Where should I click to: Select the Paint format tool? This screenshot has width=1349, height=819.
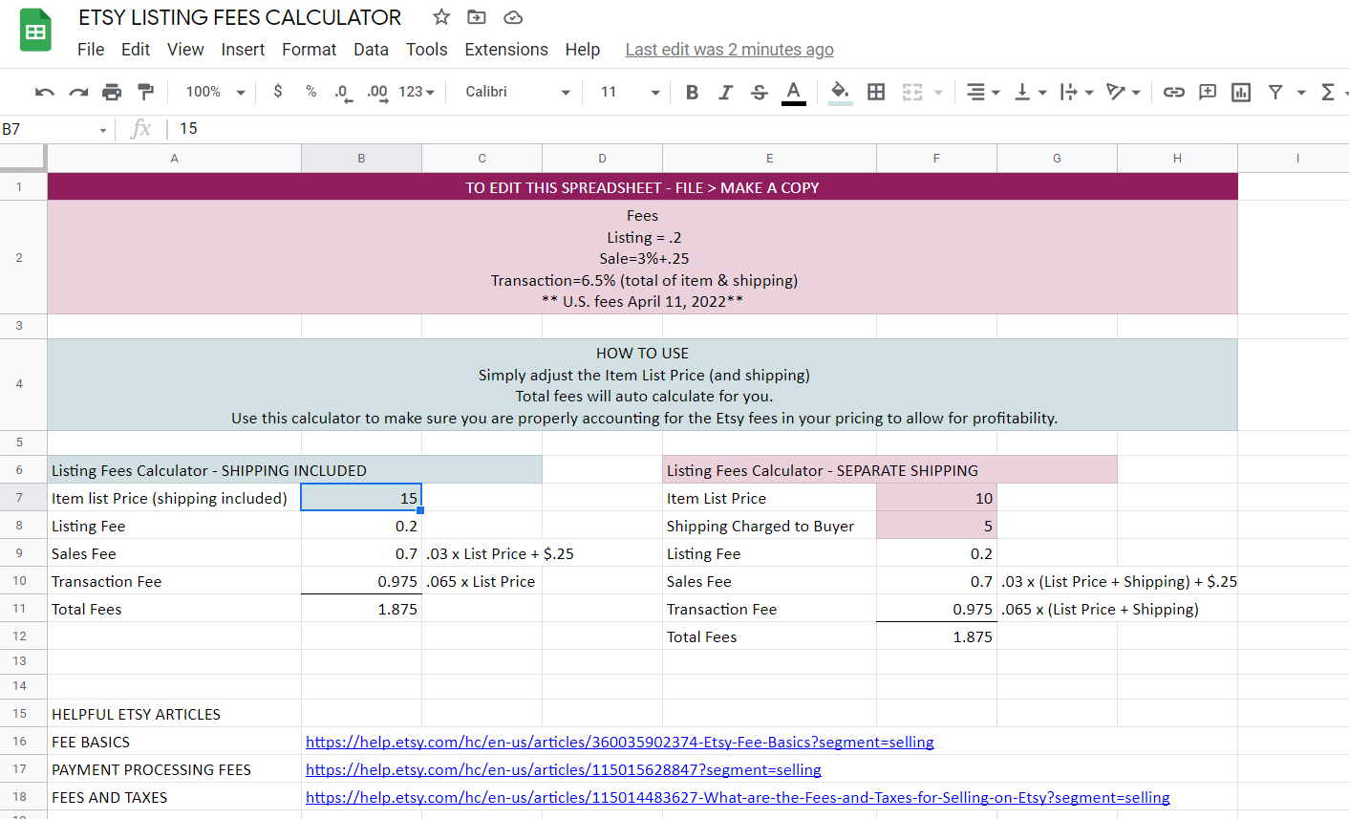click(145, 92)
